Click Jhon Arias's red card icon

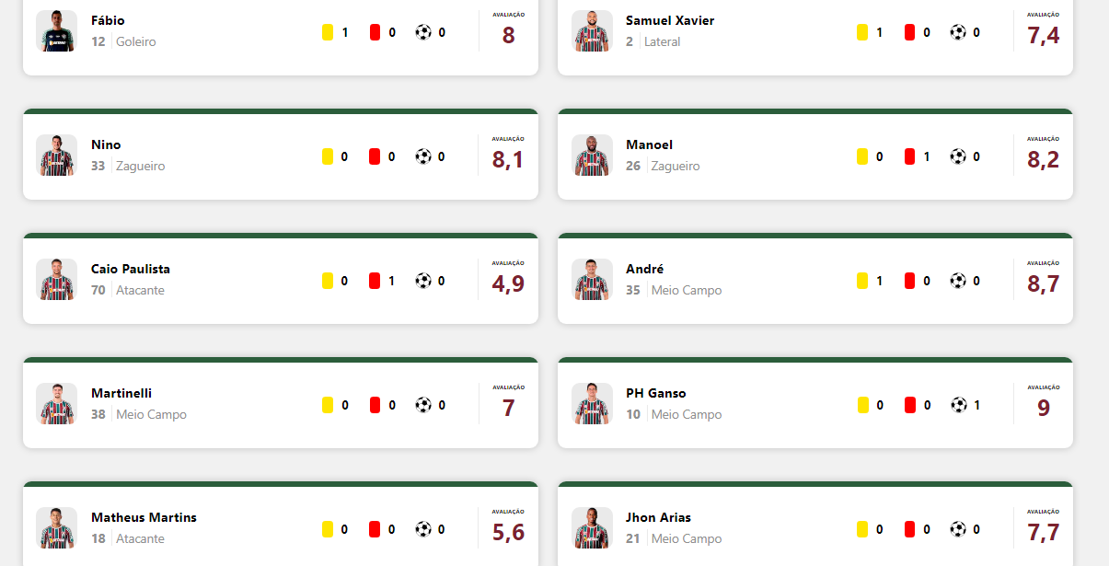point(909,529)
